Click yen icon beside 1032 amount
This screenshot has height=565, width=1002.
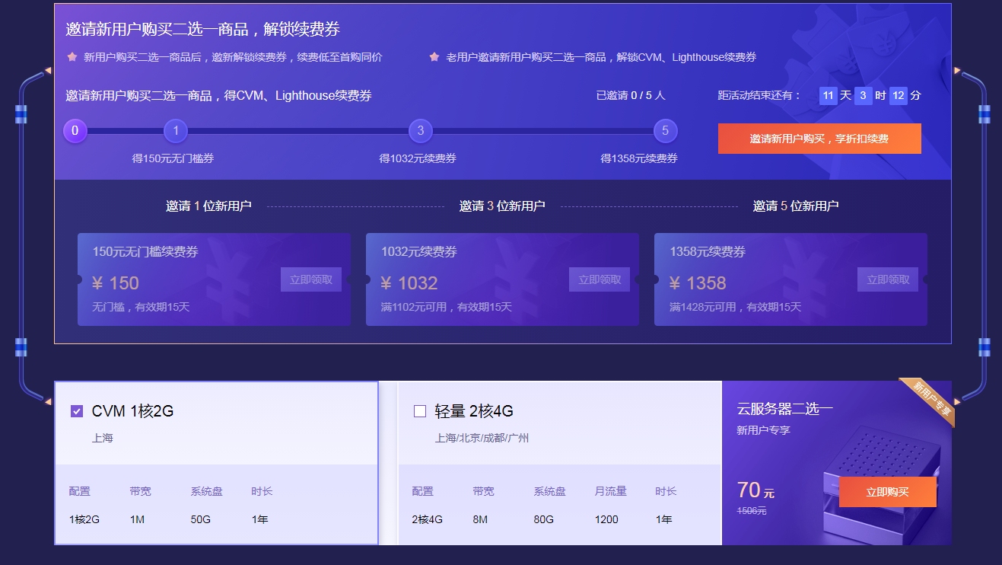[386, 283]
